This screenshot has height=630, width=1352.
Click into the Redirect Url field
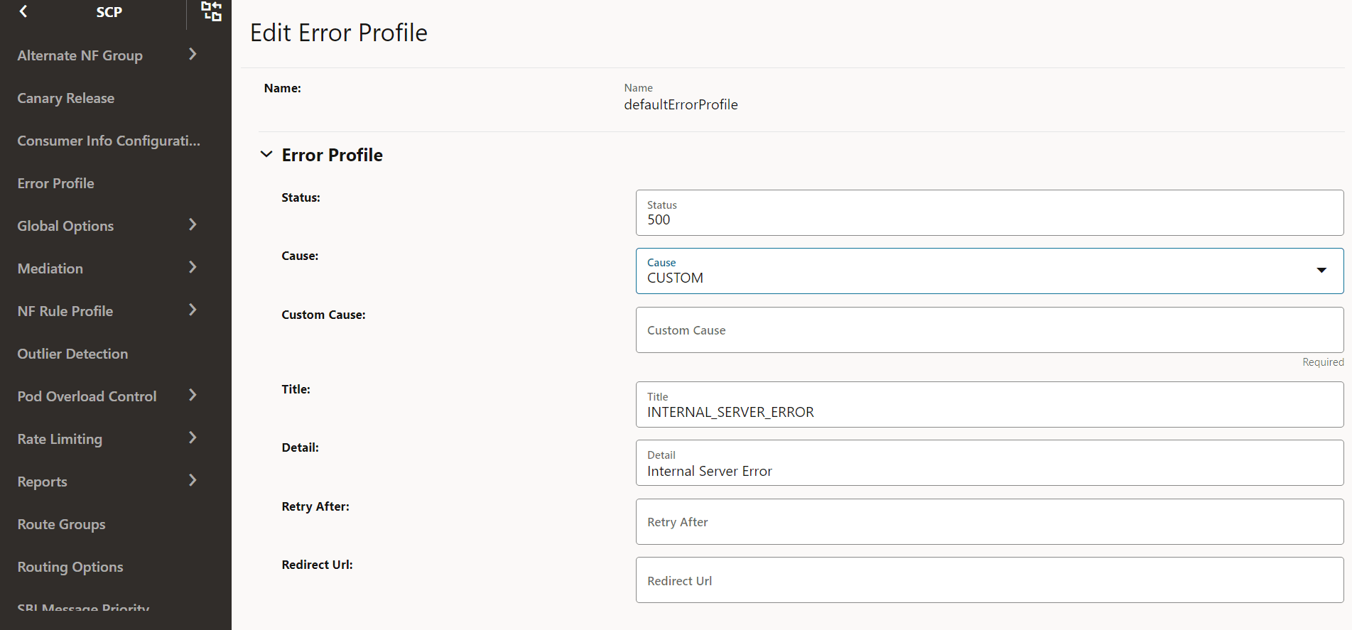[989, 580]
